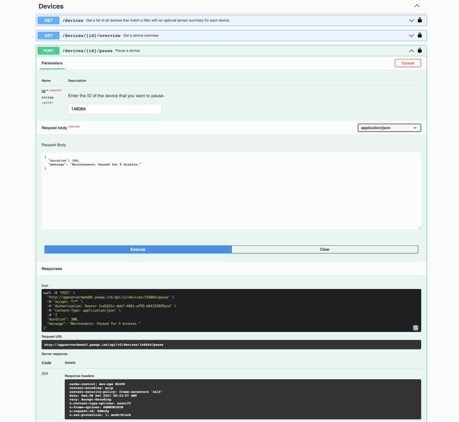Collapse the /devices/{id}/pause endpoint

pyautogui.click(x=411, y=50)
